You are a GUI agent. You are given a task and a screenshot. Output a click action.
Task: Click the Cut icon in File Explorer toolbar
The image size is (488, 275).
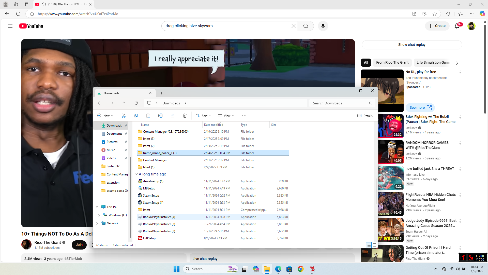124,116
